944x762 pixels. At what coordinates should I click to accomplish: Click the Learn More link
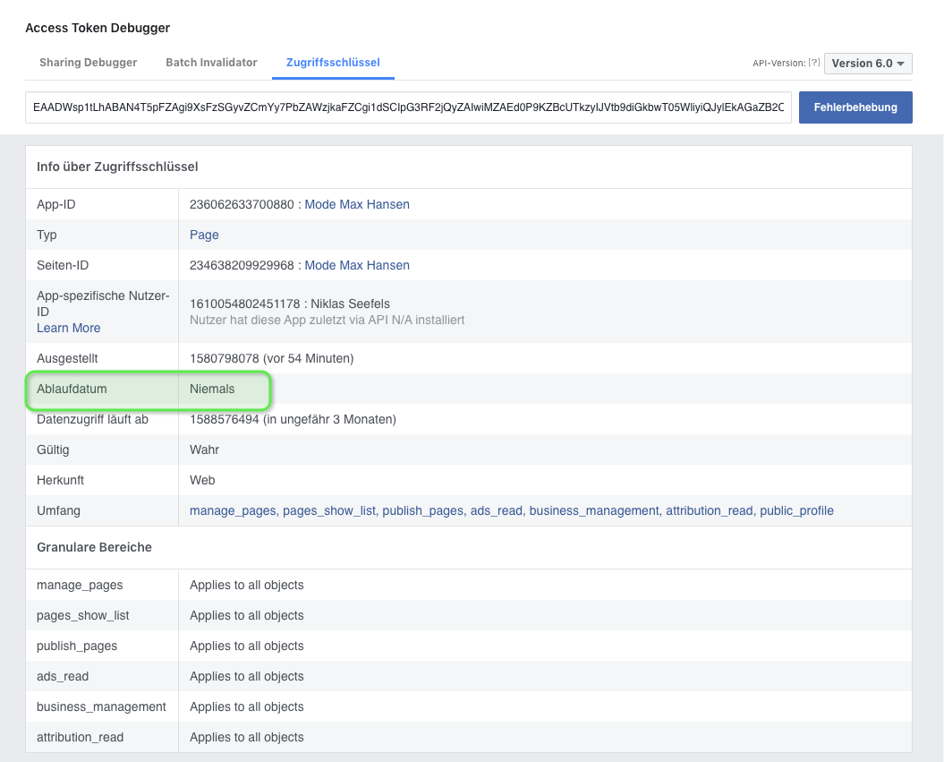click(x=68, y=328)
